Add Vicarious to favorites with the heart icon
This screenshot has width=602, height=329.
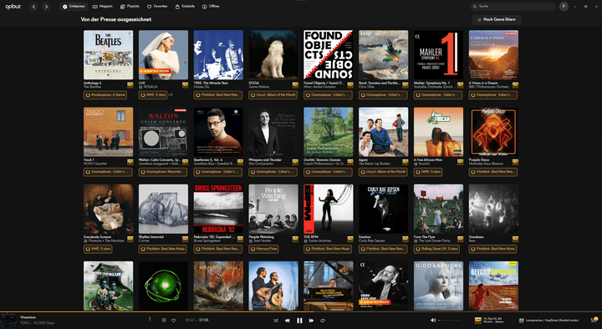pyautogui.click(x=174, y=320)
